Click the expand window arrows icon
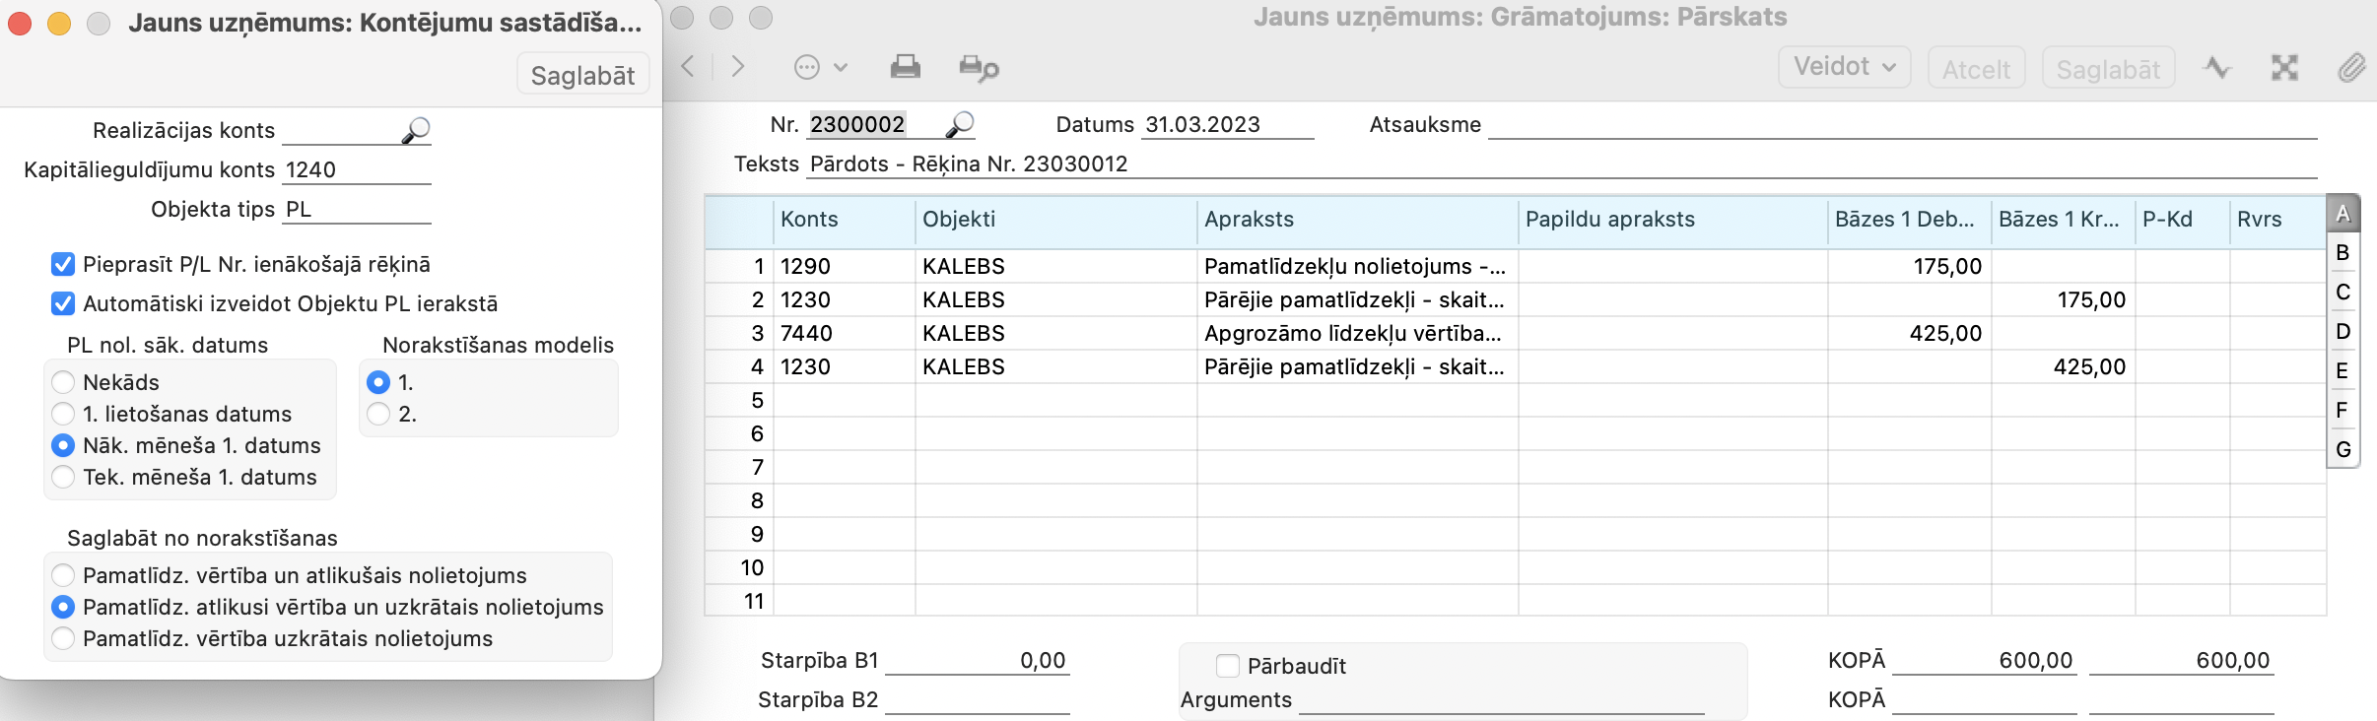 coord(2284,67)
